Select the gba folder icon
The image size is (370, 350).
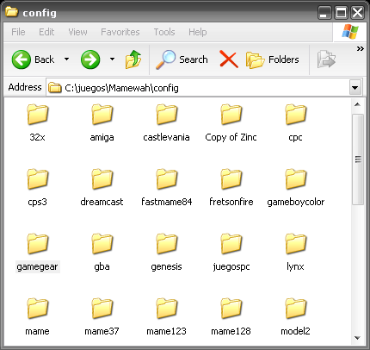coord(102,244)
